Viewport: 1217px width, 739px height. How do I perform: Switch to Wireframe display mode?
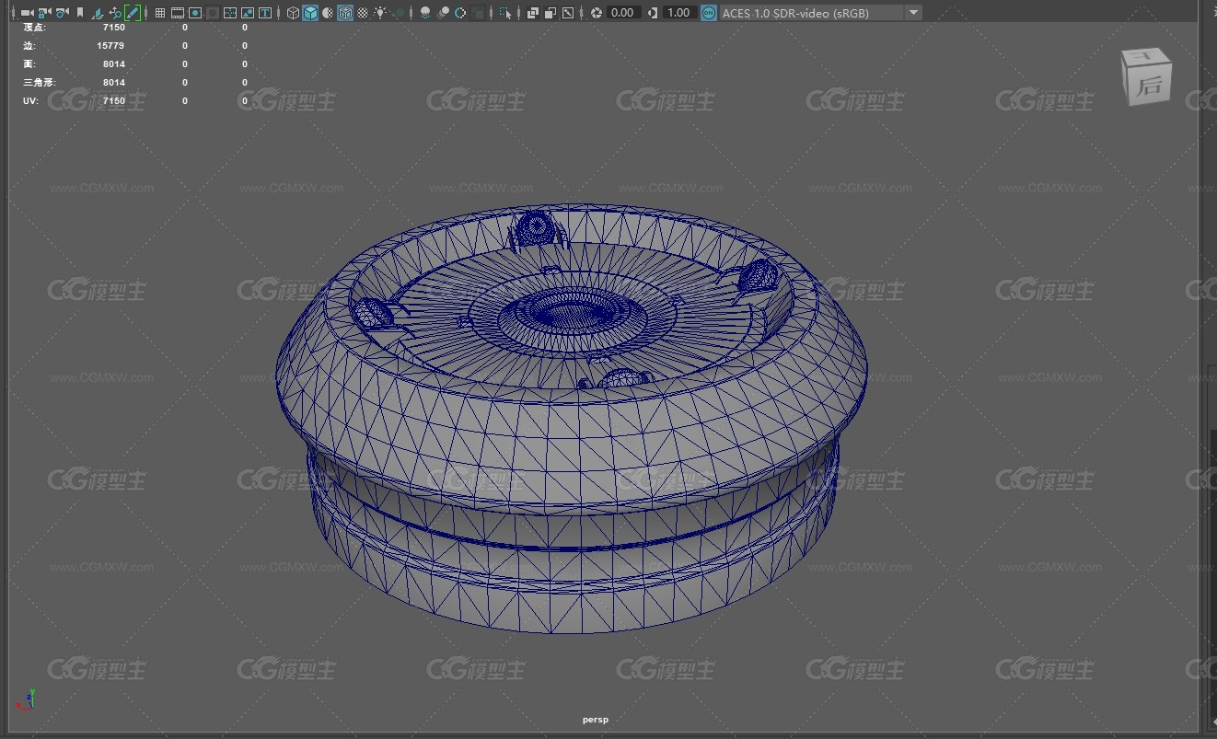click(293, 13)
